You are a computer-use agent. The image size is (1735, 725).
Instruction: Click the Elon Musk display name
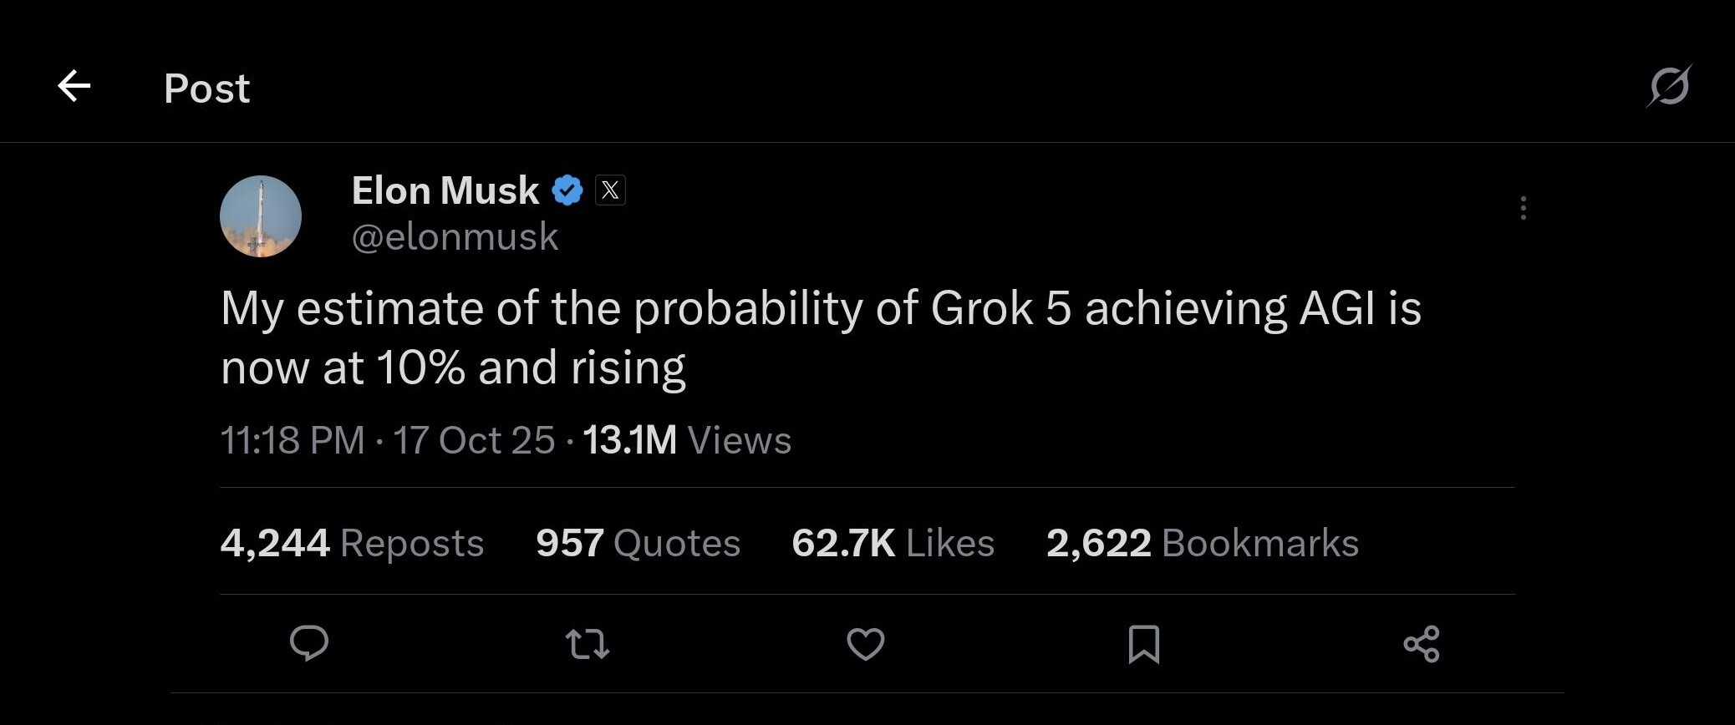(x=445, y=190)
